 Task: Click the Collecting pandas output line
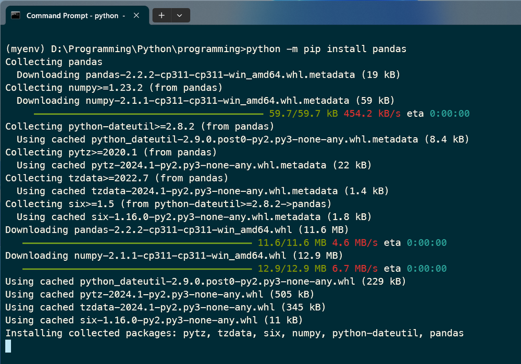tap(54, 62)
